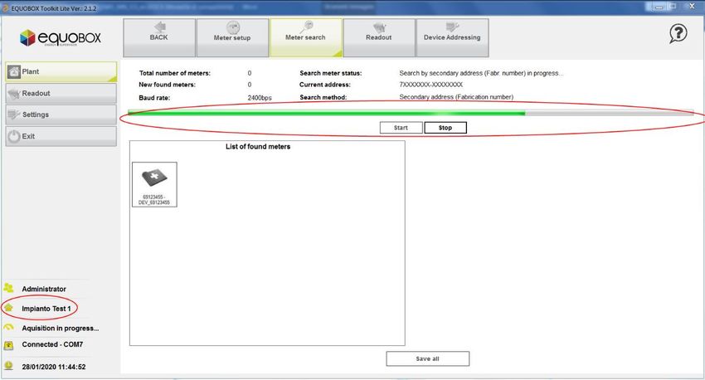The image size is (705, 380).
Task: Click 'Aquisition in progress...' text
Action: pyautogui.click(x=61, y=329)
